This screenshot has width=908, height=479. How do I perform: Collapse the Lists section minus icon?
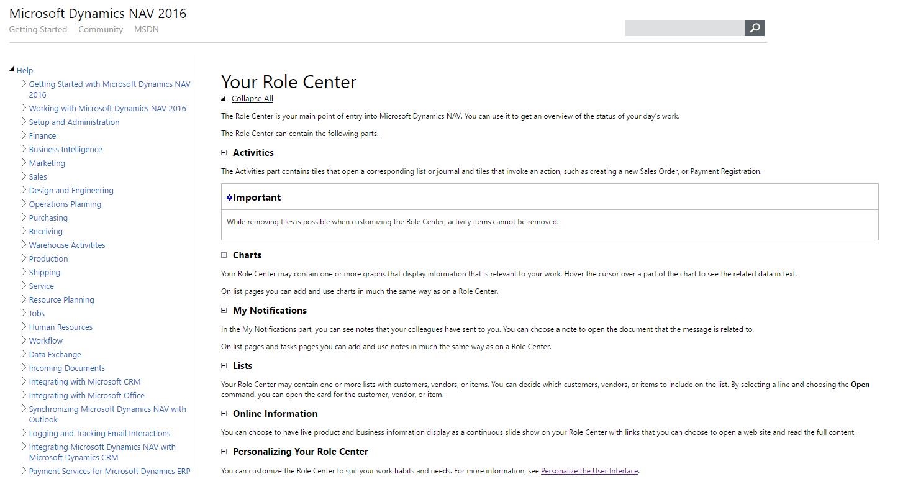pyautogui.click(x=224, y=365)
